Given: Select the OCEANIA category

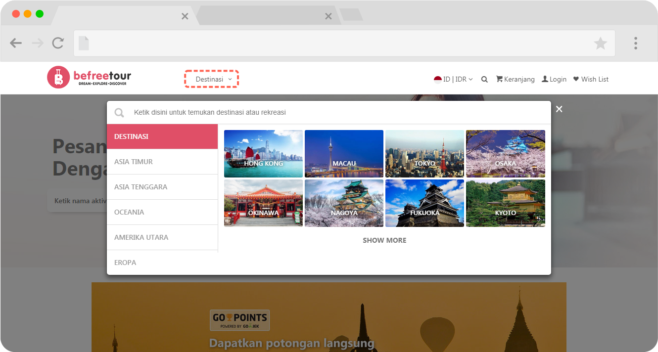Looking at the screenshot, I should point(162,212).
